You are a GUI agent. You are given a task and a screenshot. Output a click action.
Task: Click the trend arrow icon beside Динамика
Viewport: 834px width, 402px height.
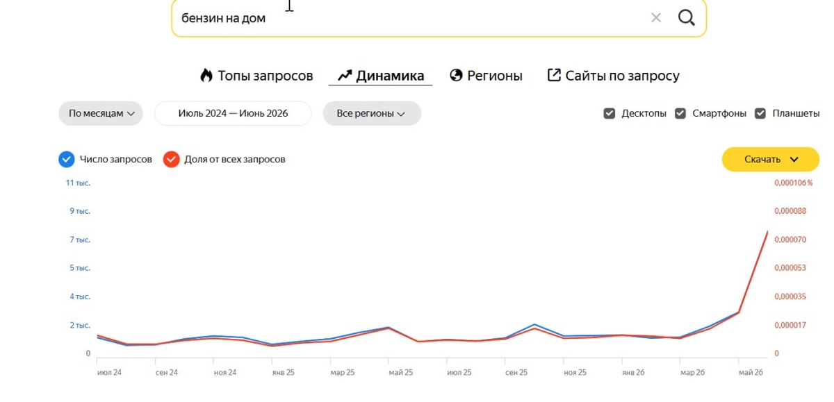pyautogui.click(x=345, y=76)
